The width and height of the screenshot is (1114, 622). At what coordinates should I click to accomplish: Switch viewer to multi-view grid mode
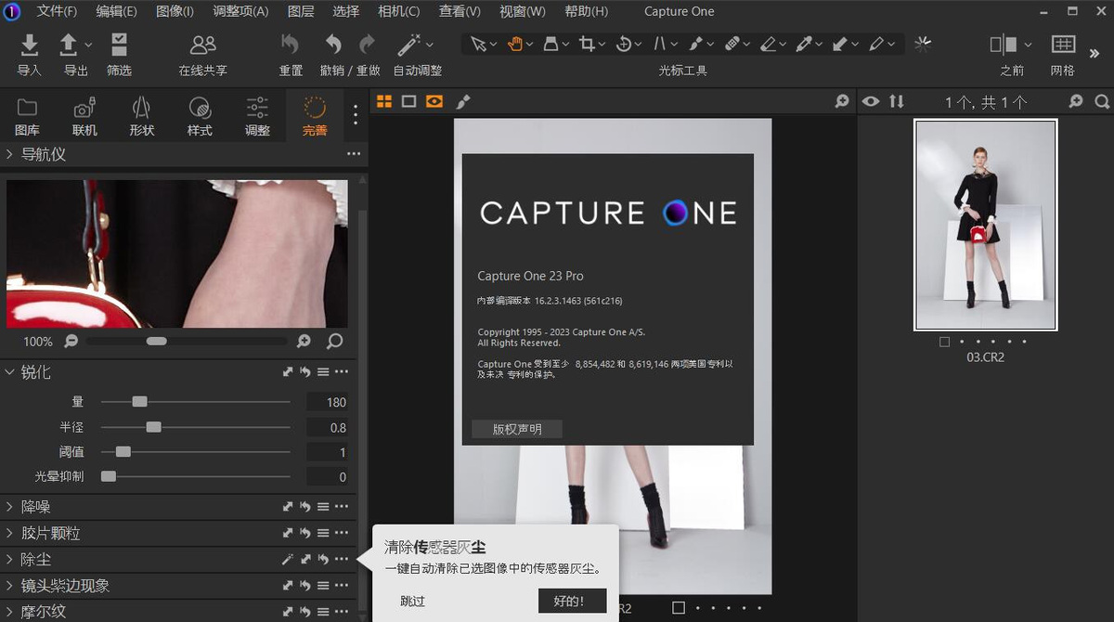point(383,101)
